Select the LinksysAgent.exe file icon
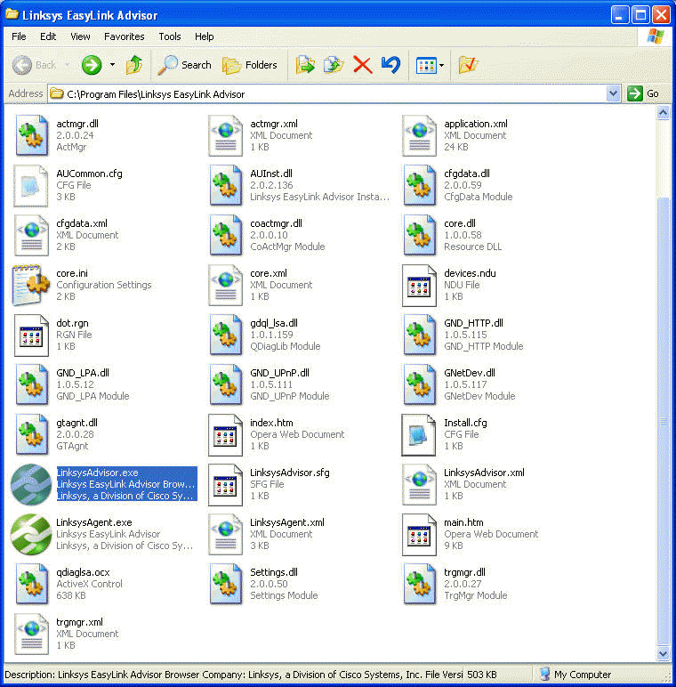676x687 pixels. click(31, 534)
